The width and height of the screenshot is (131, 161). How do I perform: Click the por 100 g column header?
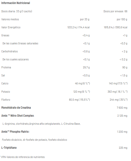pos(122,19)
